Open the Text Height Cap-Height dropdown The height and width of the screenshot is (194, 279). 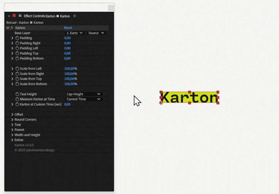83,94
